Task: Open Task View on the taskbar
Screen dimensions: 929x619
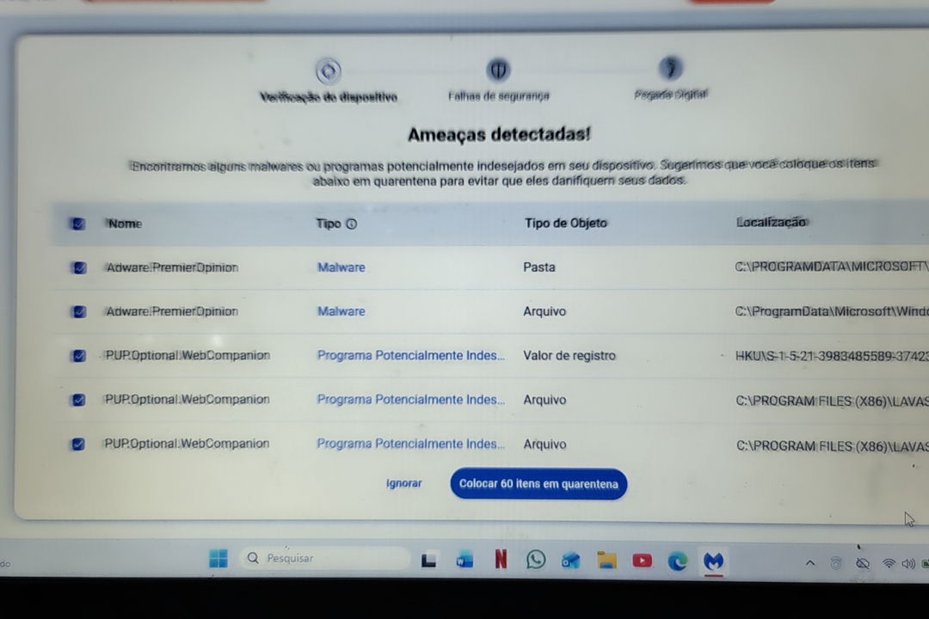Action: tap(428, 559)
